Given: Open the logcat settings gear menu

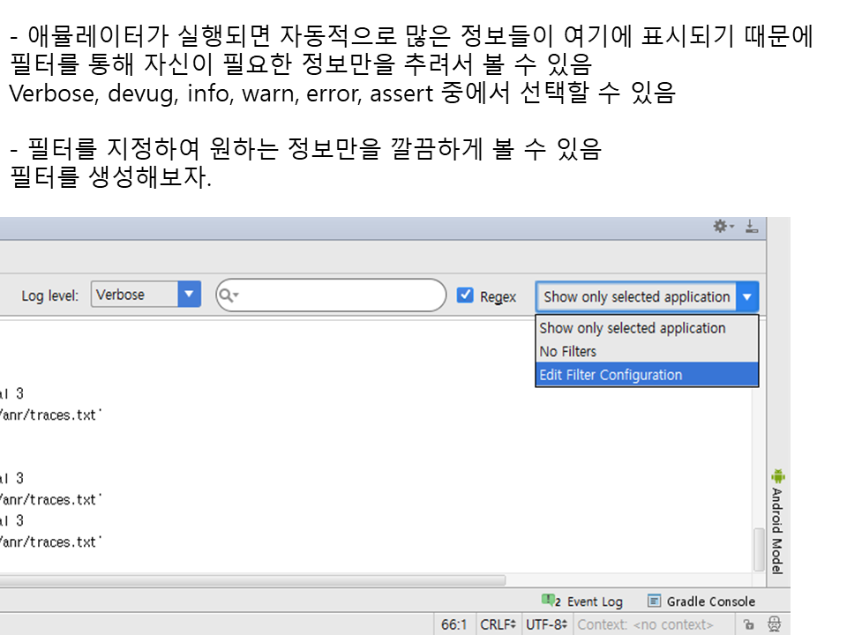Looking at the screenshot, I should 723,227.
